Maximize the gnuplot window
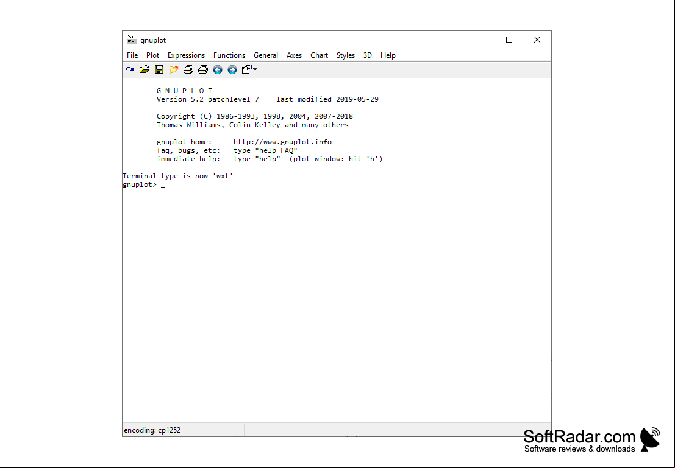Screen dimensions: 675x468 point(509,40)
